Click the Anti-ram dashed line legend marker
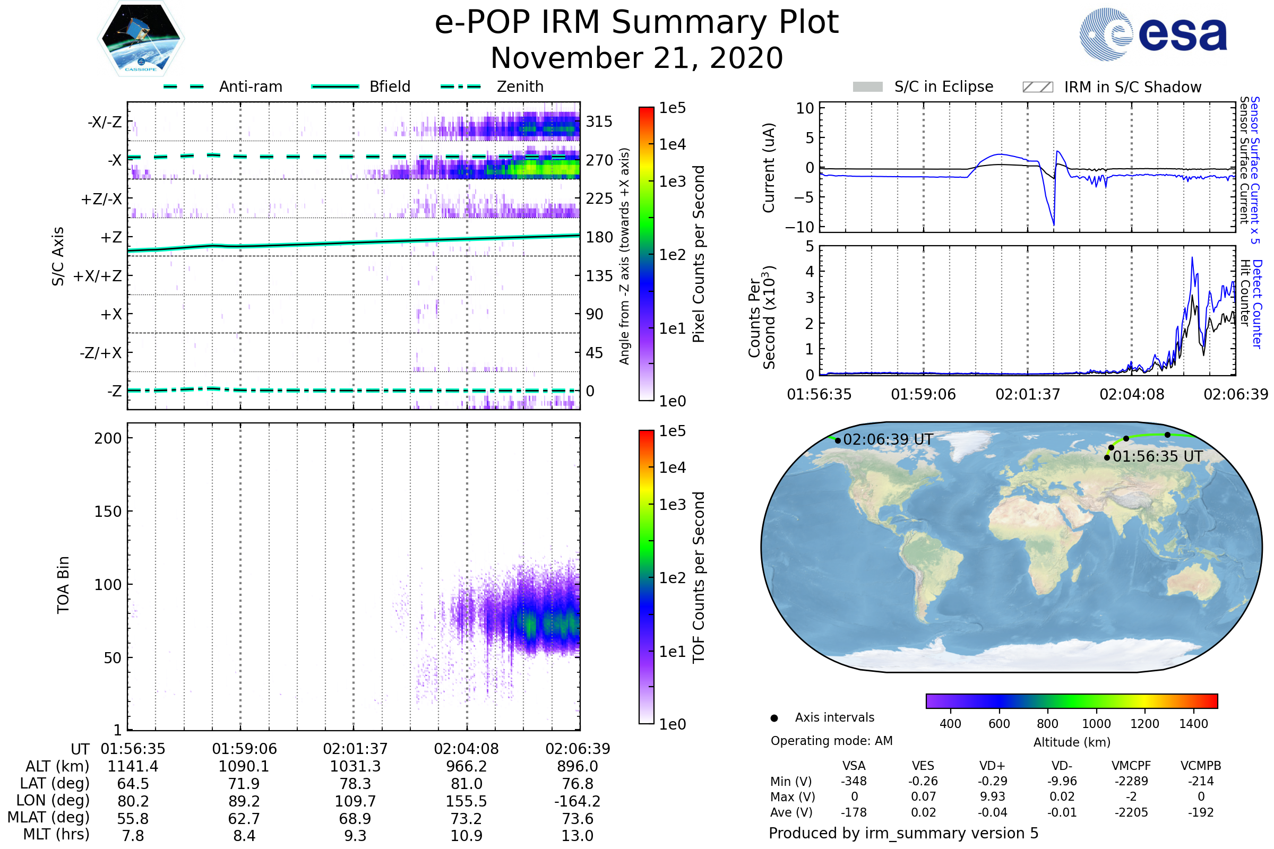1274x849 pixels. click(184, 86)
